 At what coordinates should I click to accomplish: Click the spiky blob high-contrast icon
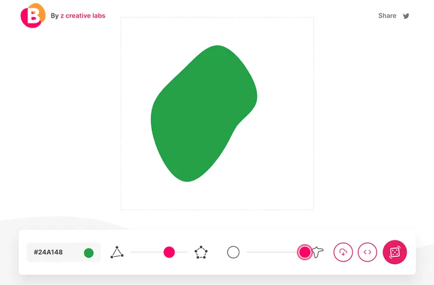pos(318,252)
